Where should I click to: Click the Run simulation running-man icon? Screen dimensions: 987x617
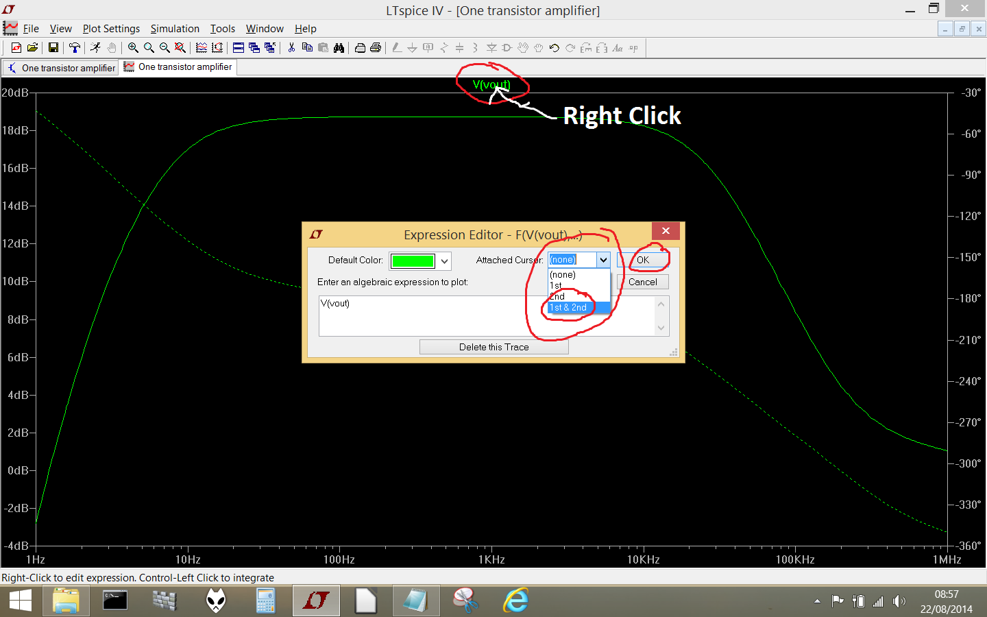coord(95,48)
